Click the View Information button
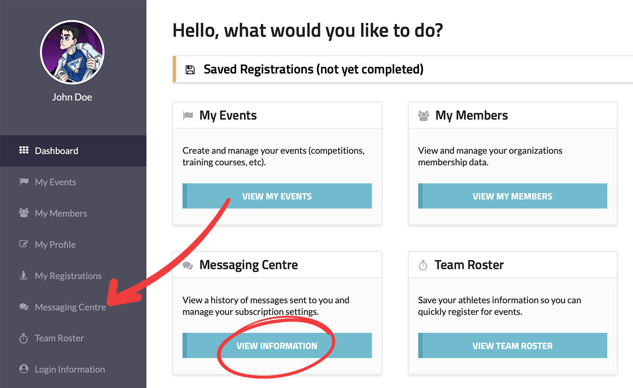The width and height of the screenshot is (633, 388). click(x=277, y=346)
